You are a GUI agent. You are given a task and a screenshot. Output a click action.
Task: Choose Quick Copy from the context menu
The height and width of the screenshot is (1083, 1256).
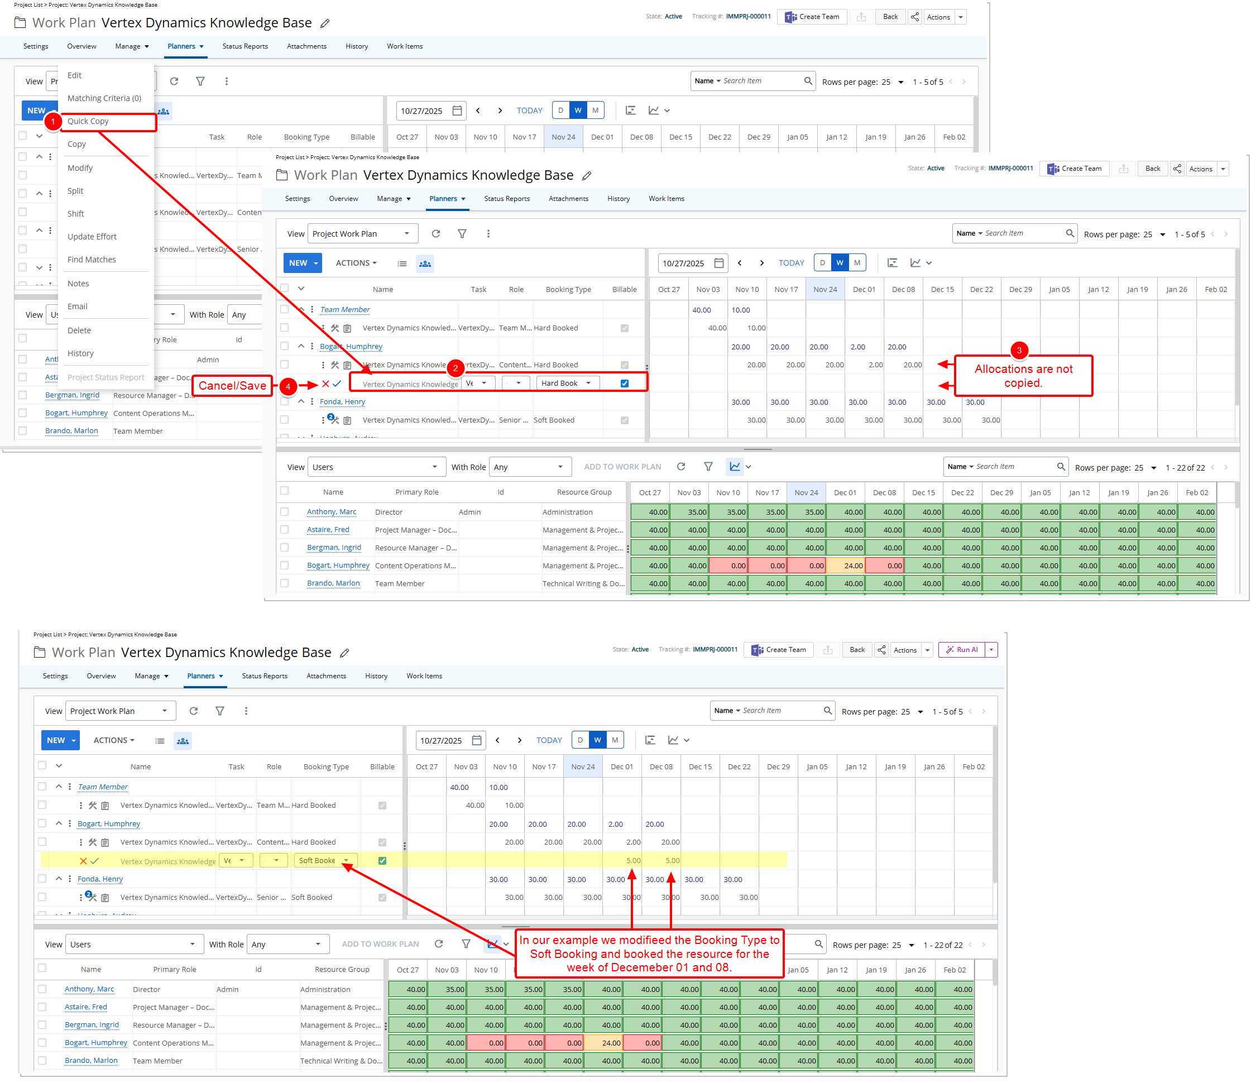[89, 121]
